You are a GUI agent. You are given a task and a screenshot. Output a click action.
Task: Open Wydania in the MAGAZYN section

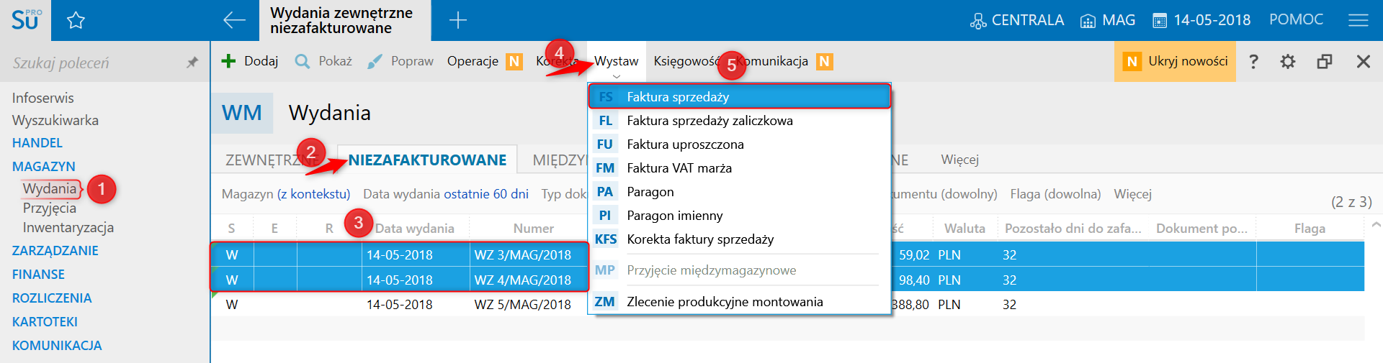pos(50,188)
